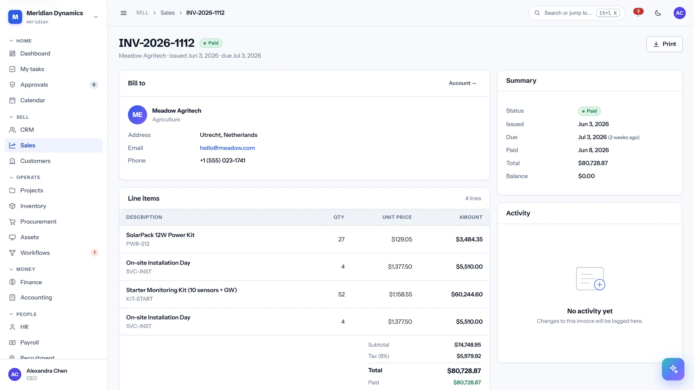Select the SolarPack 12W Power Kit row

(304, 239)
